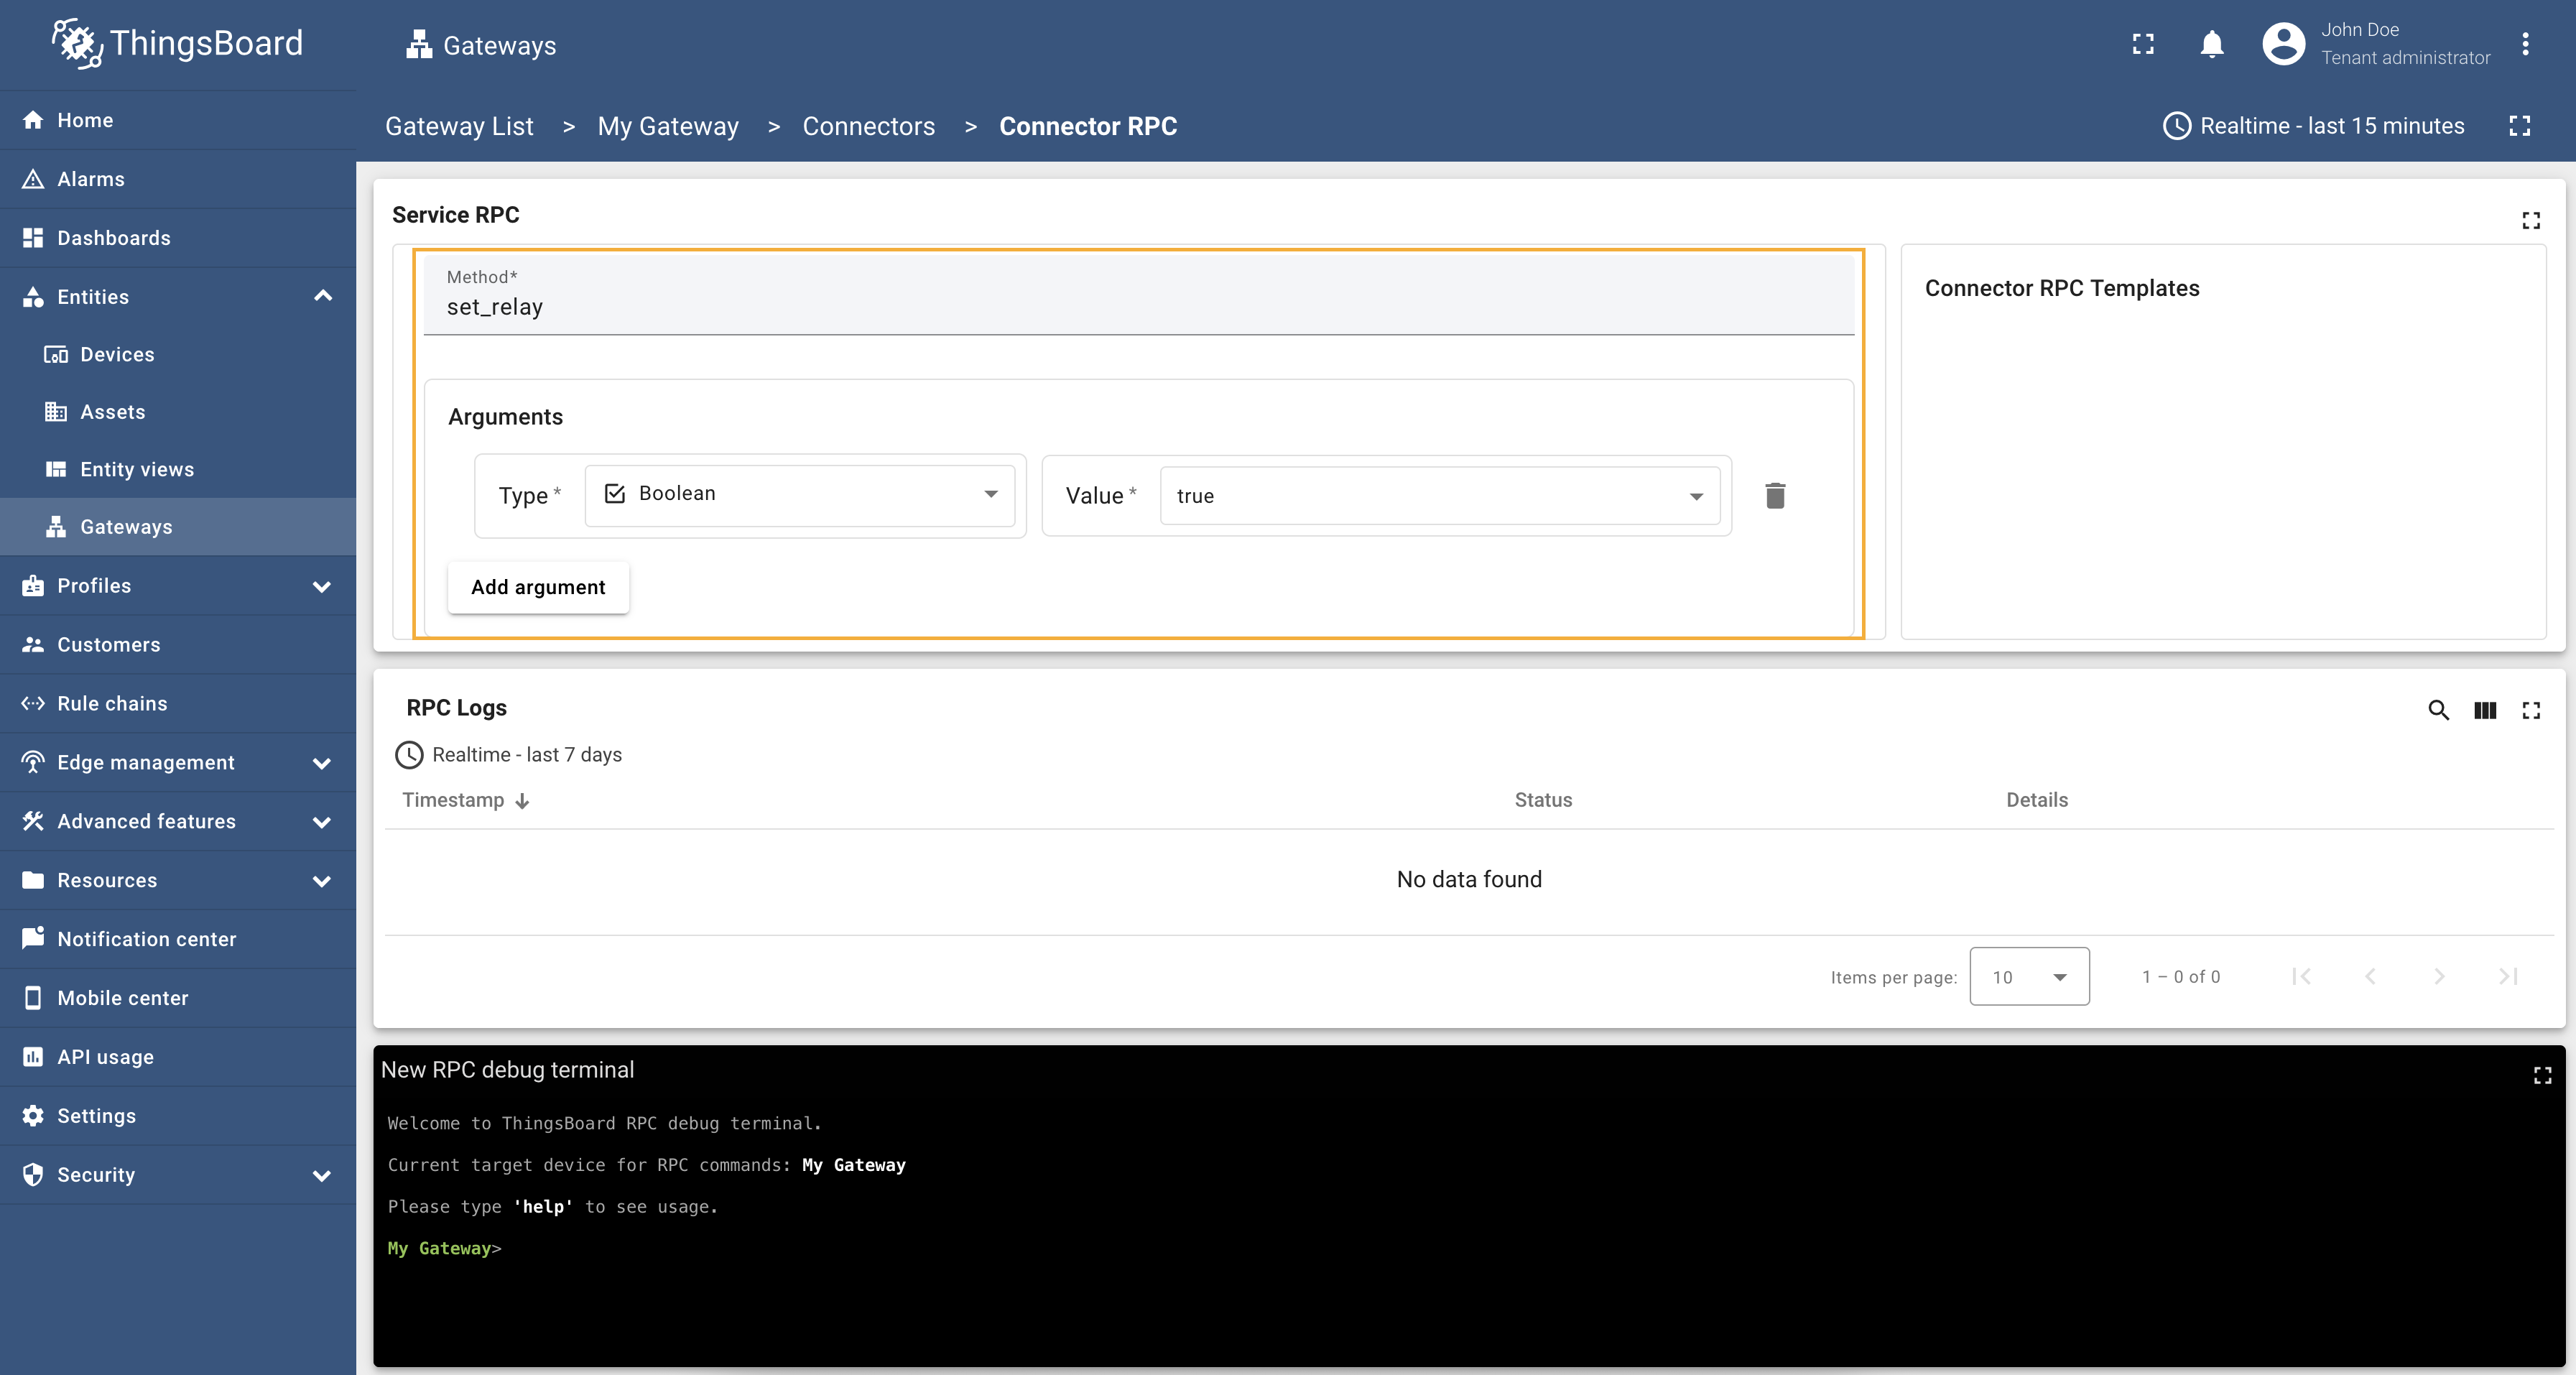Expand Service RPC widget to fullscreen
The height and width of the screenshot is (1375, 2576).
pos(2530,220)
